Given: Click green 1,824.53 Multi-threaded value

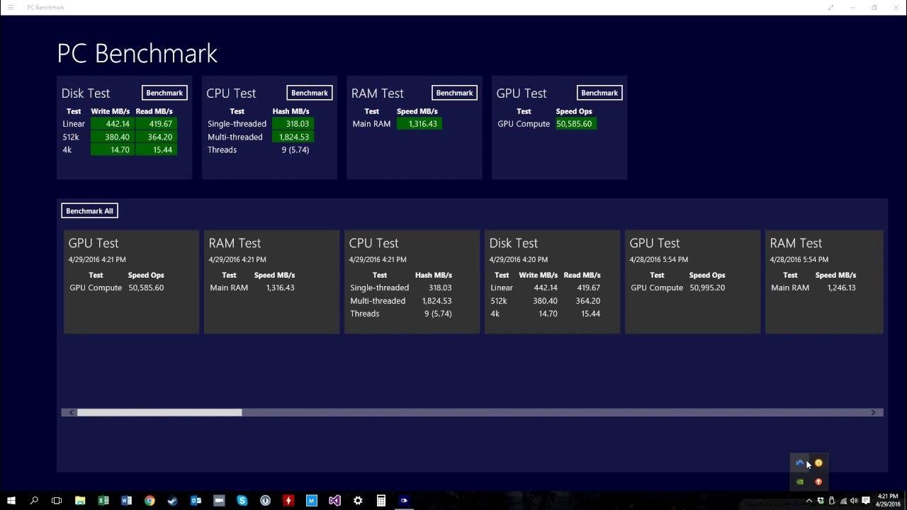Looking at the screenshot, I should (x=293, y=137).
